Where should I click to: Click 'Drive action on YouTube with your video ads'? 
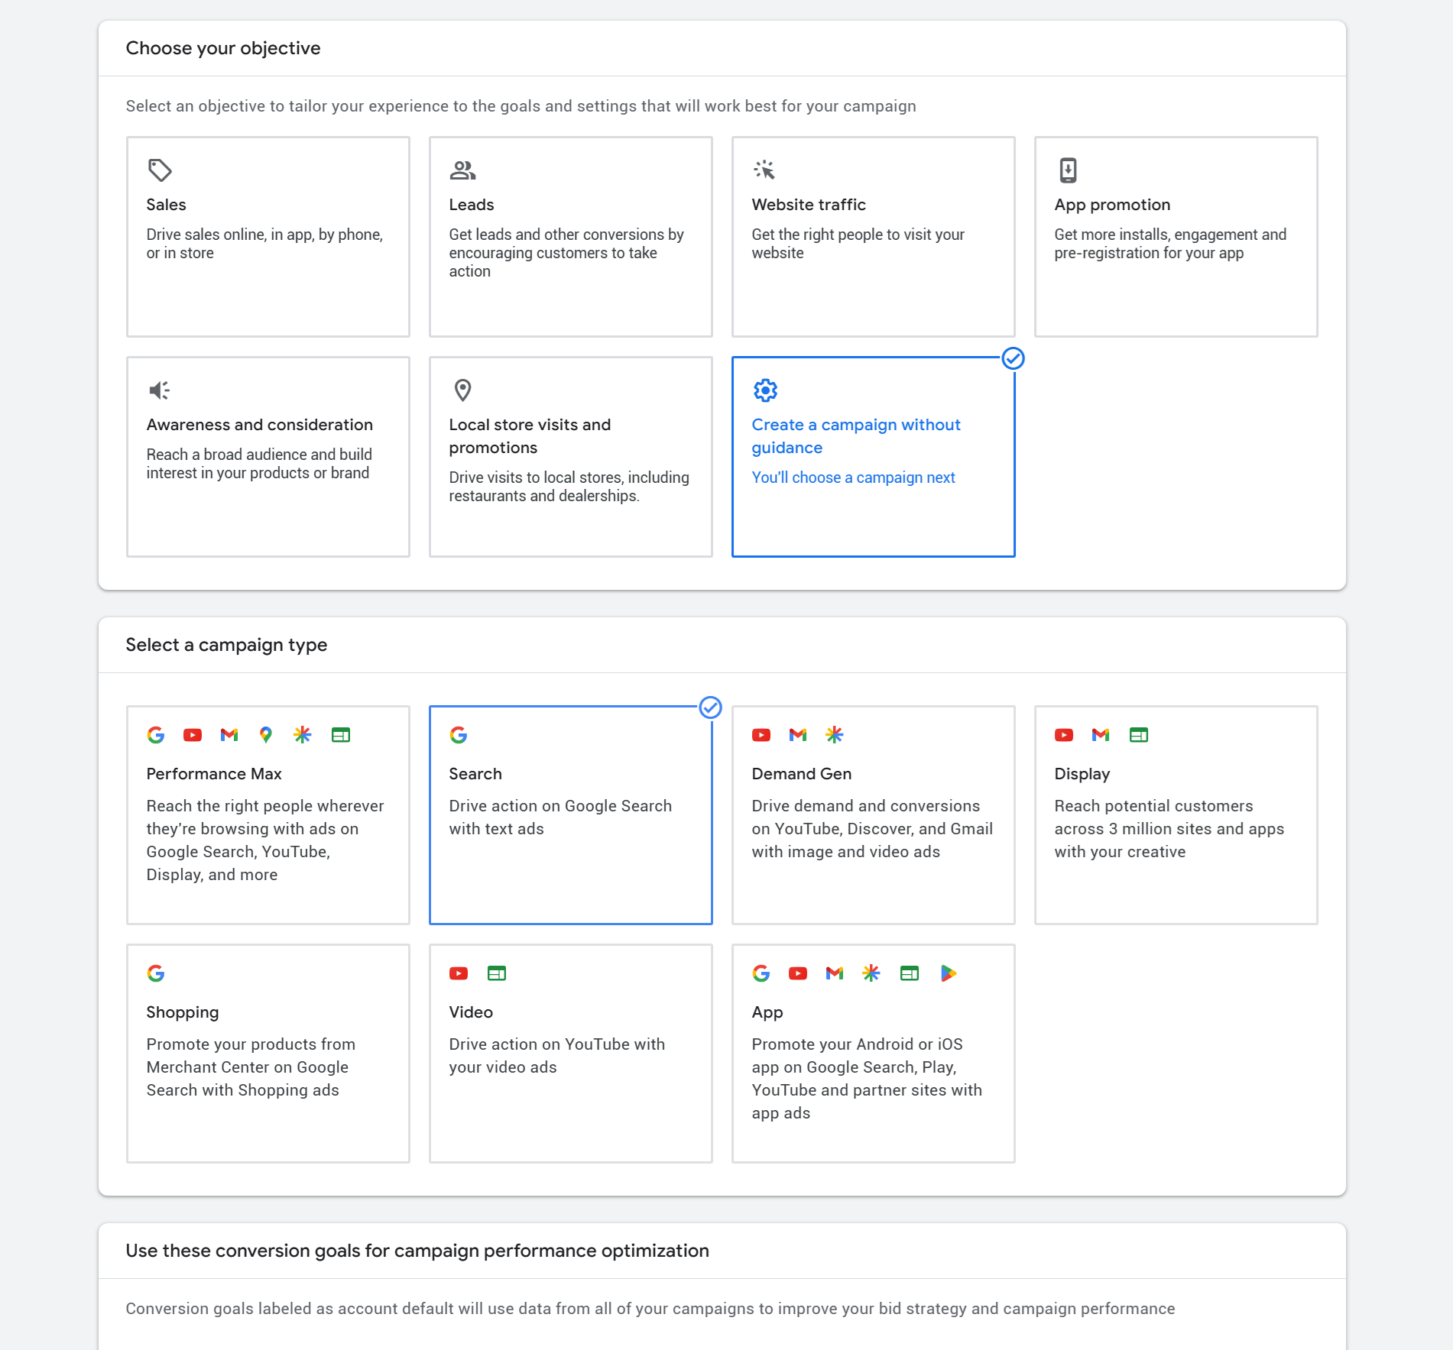coord(557,1056)
